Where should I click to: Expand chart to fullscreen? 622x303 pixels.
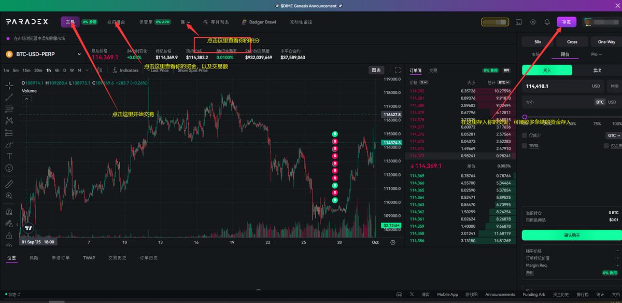pos(398,70)
